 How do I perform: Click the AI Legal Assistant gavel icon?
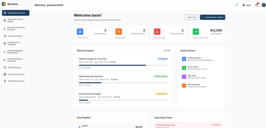click(x=5, y=36)
